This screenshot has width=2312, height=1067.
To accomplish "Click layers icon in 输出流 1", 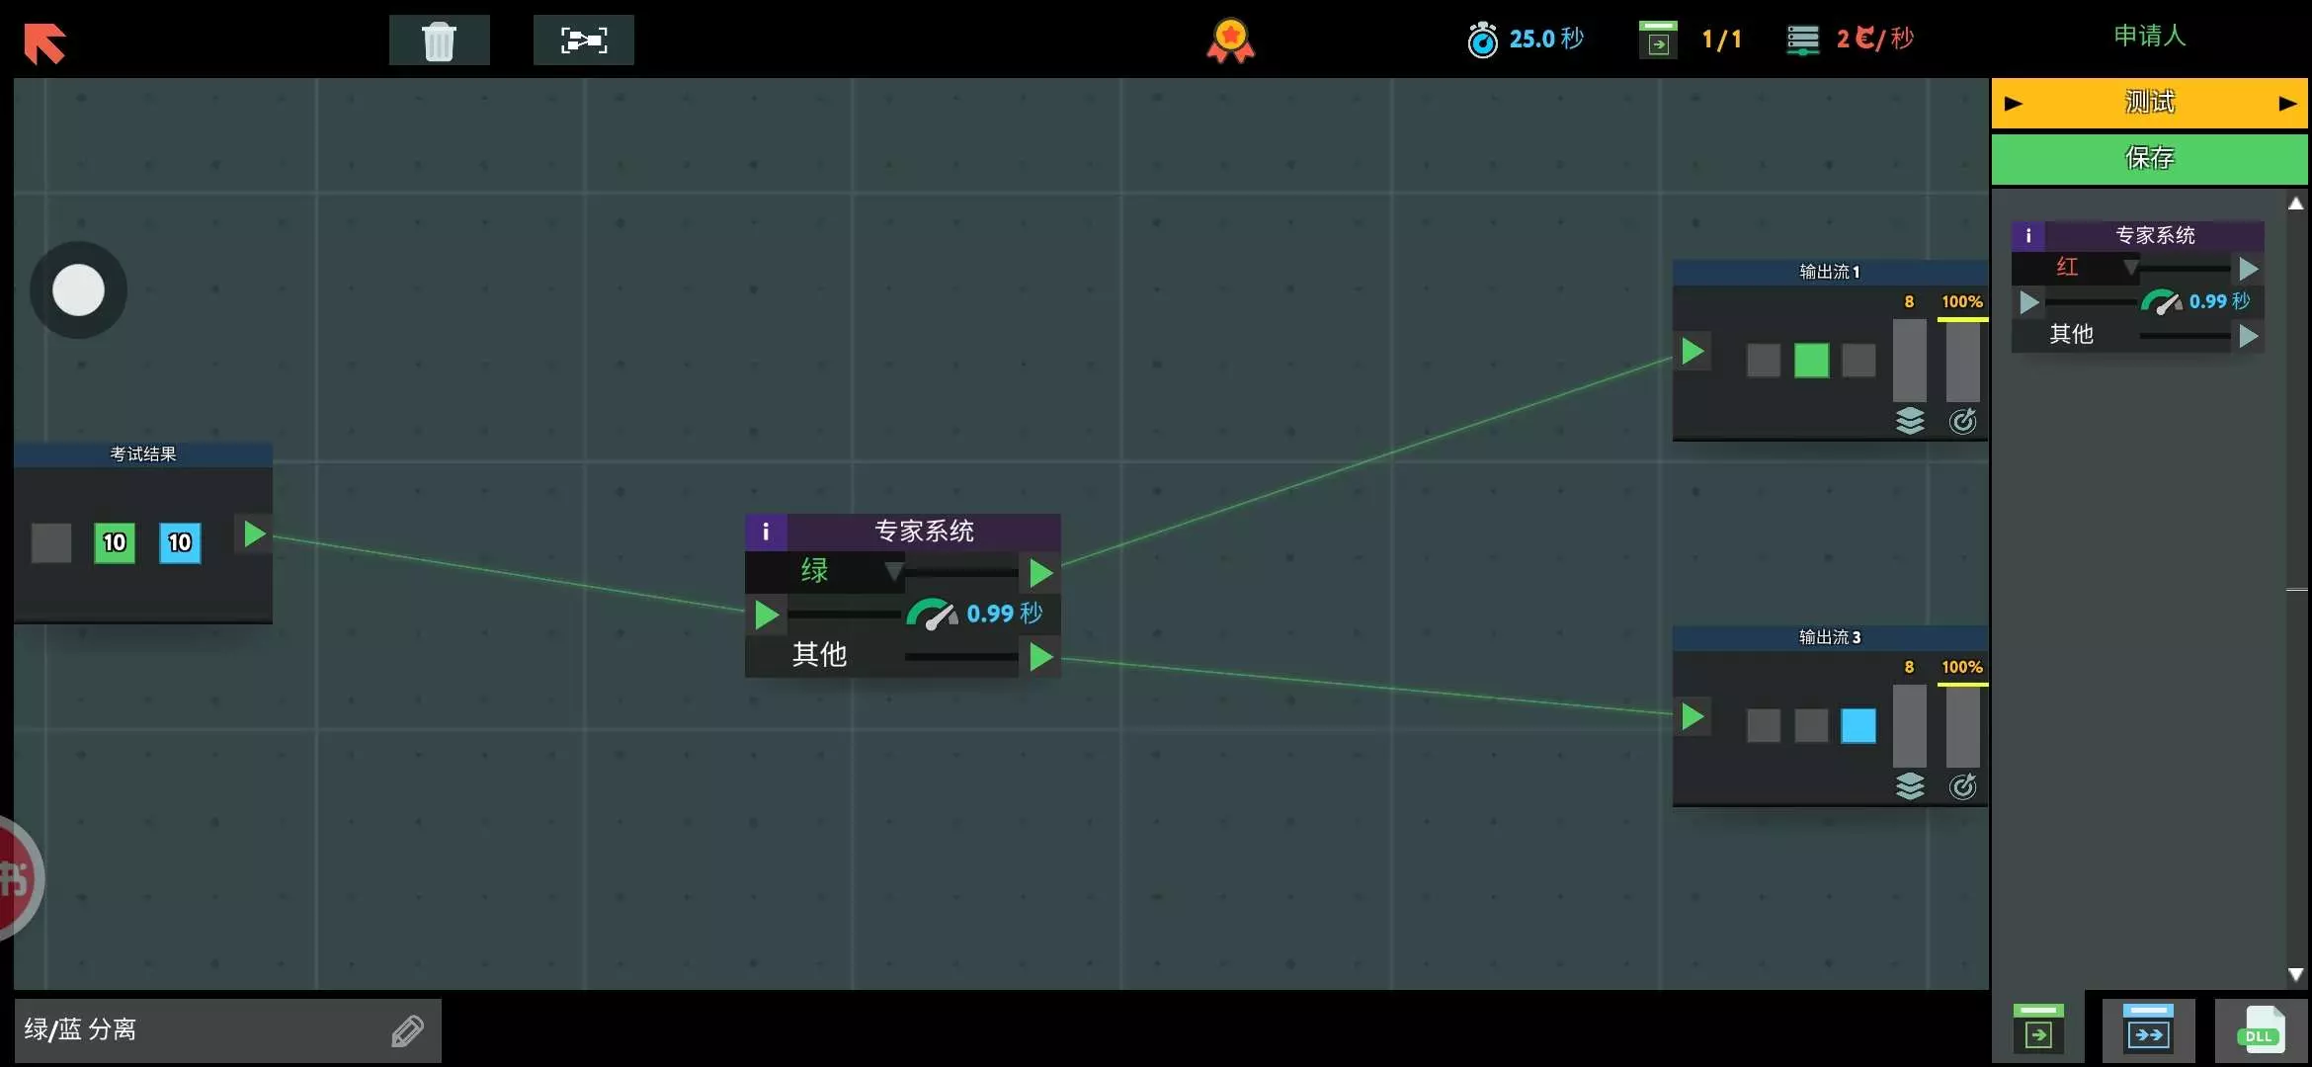I will tap(1910, 421).
